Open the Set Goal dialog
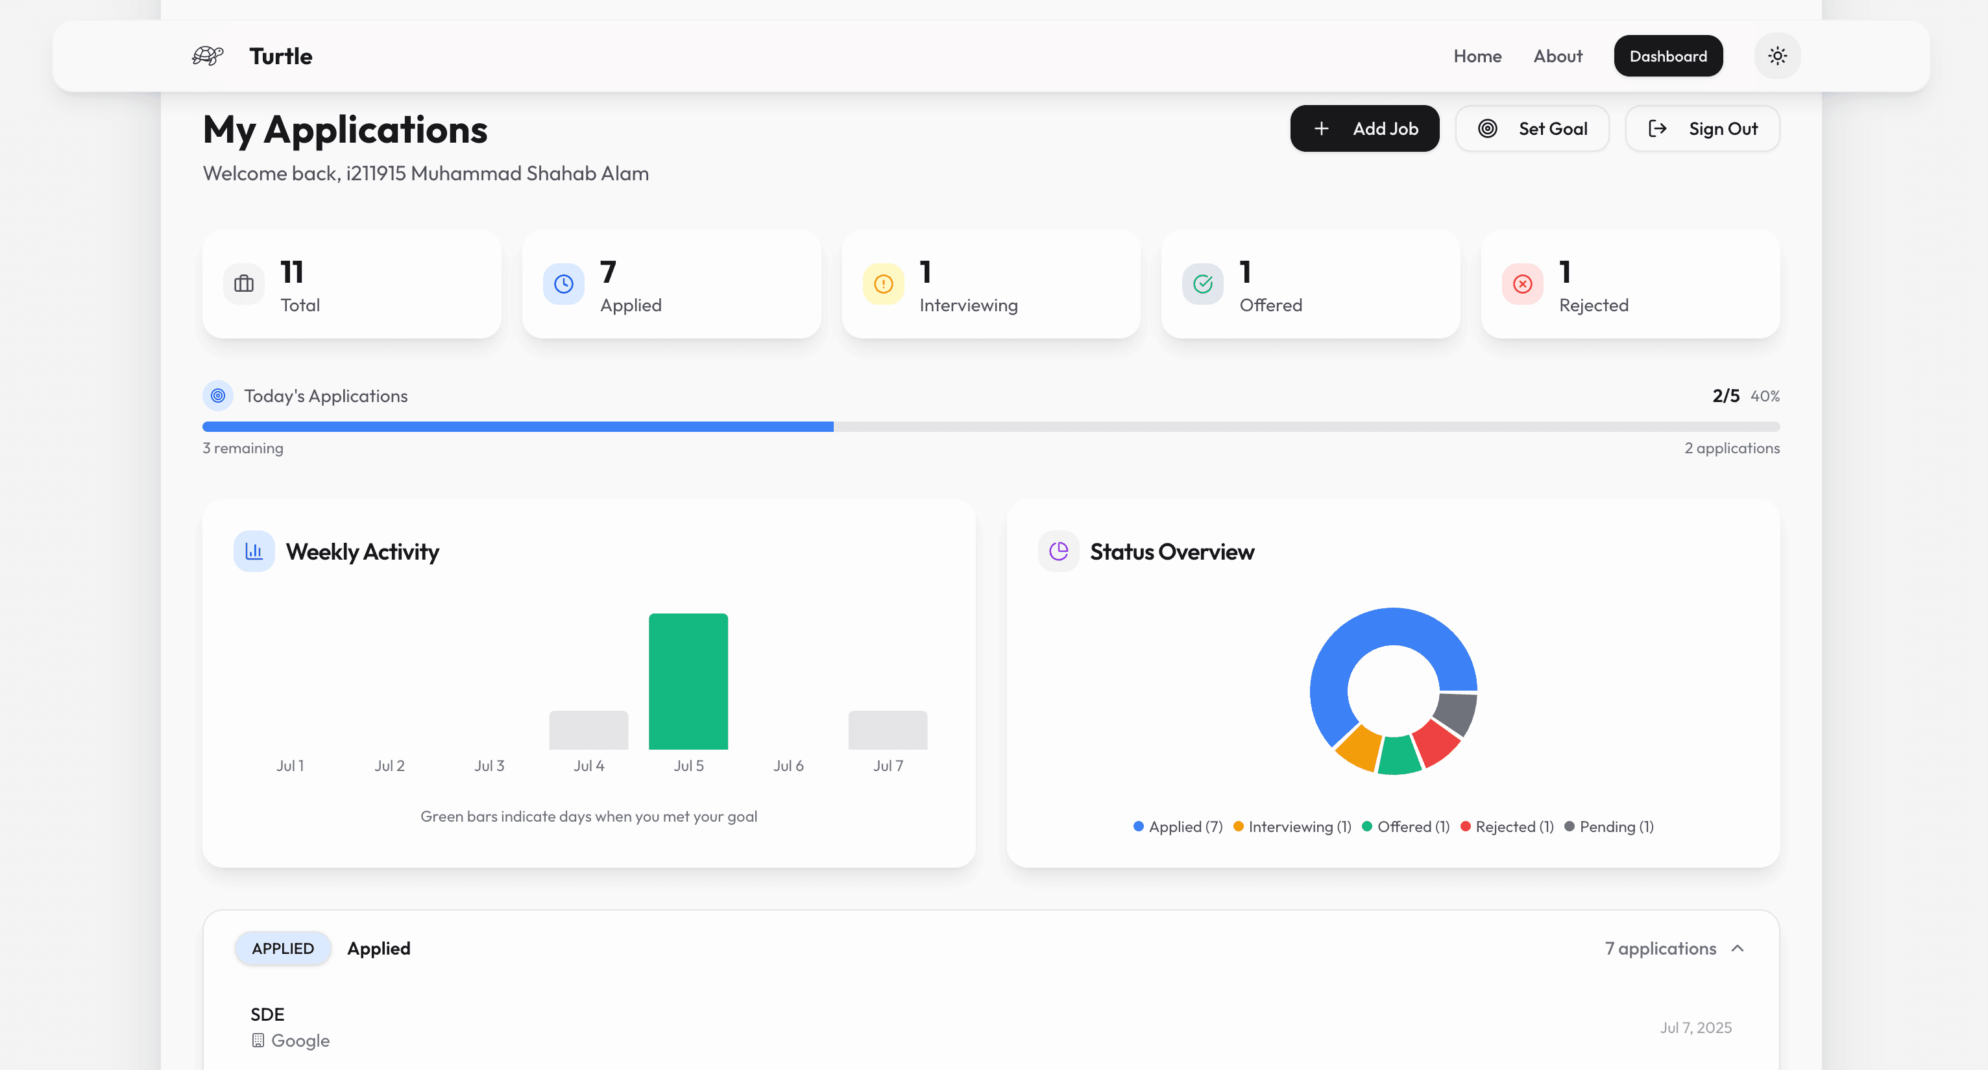The width and height of the screenshot is (1988, 1070). tap(1531, 128)
